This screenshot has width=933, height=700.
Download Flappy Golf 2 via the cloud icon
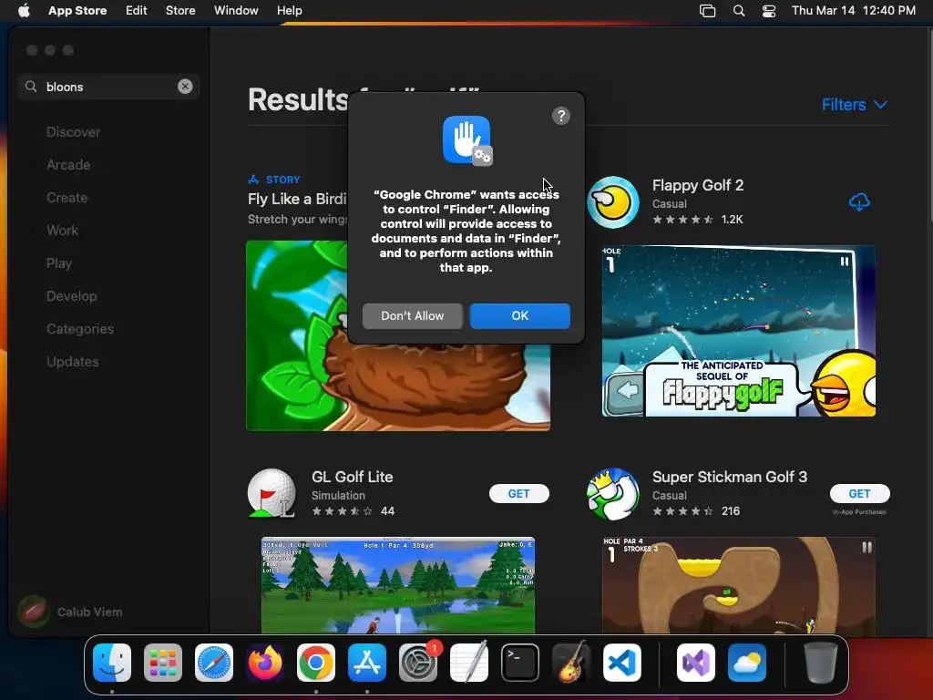pyautogui.click(x=859, y=202)
